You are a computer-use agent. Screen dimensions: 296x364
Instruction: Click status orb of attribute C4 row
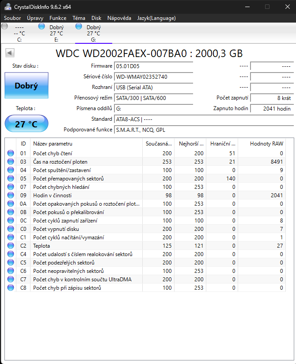click(x=11, y=254)
